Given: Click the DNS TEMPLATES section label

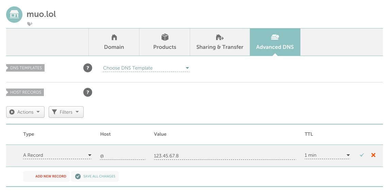Looking at the screenshot, I should pyautogui.click(x=25, y=68).
